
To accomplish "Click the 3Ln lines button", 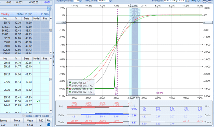I will (x=198, y=1).
